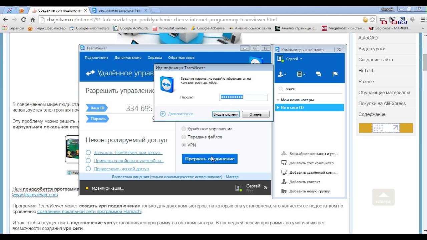Click the add contact icon in Computers & Contacts
427x240 pixels.
tap(282, 74)
